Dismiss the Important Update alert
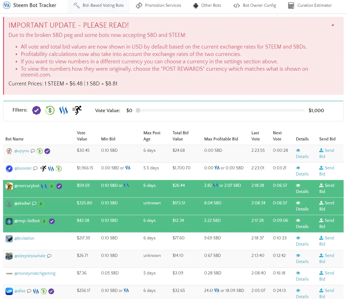 coord(333,25)
